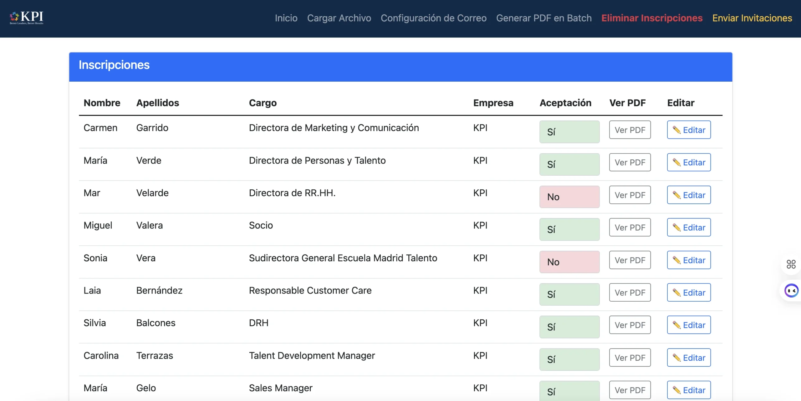
Task: Select Generar PDF en Batch
Action: (x=544, y=18)
